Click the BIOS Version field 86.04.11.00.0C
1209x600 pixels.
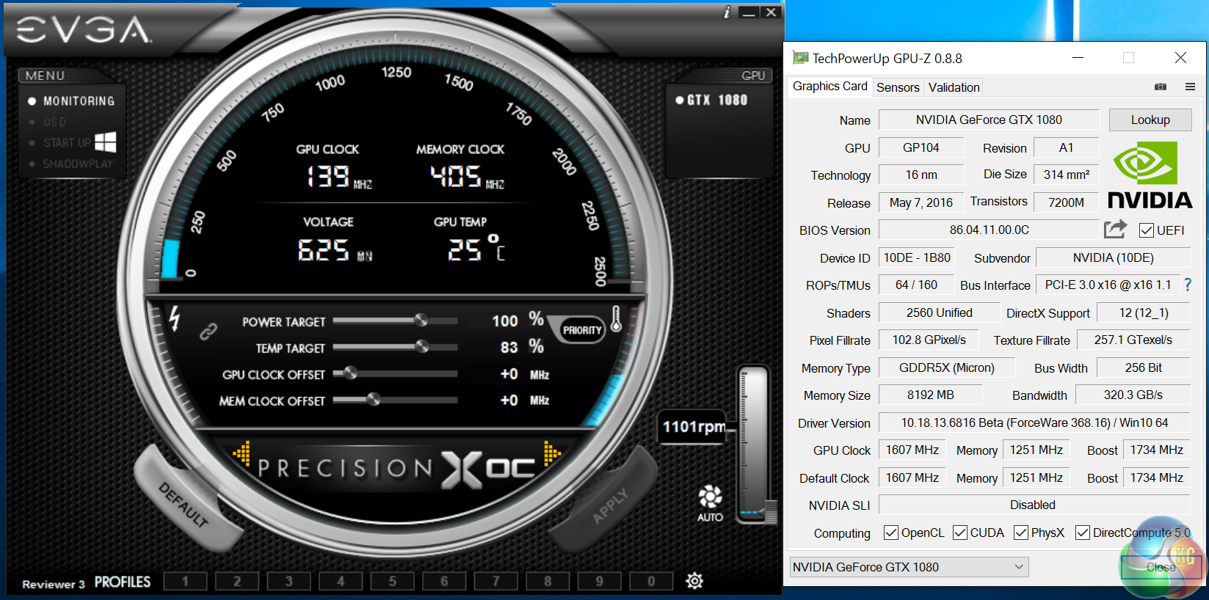pos(989,230)
